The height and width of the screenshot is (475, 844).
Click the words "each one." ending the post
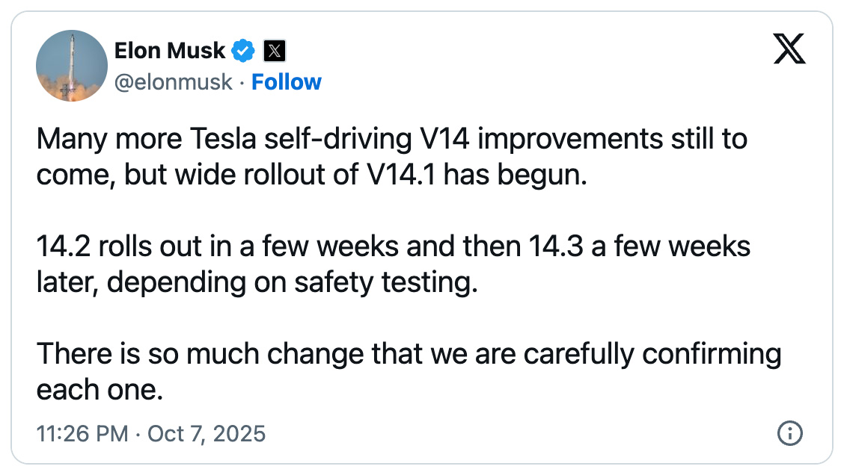pyautogui.click(x=99, y=389)
